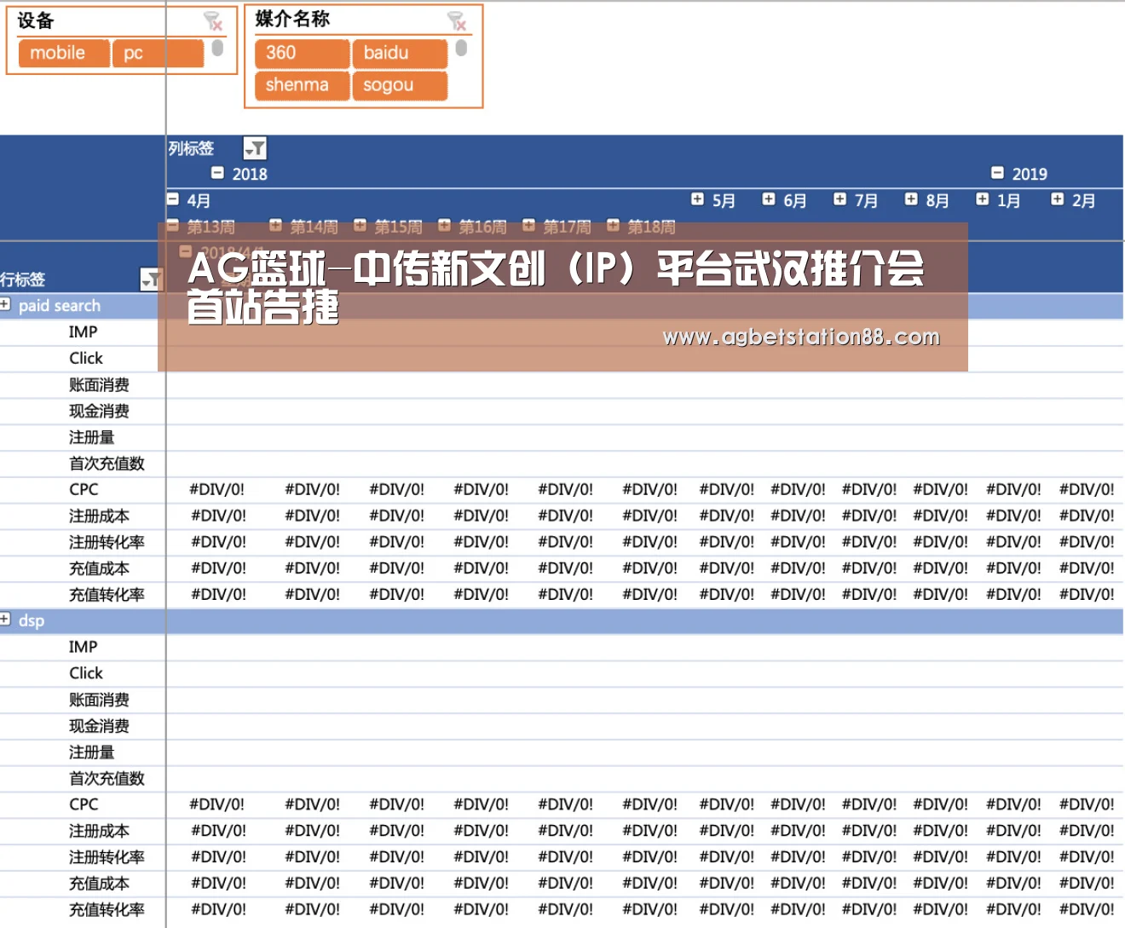Select the 媒介名称 slicer title

(x=292, y=19)
